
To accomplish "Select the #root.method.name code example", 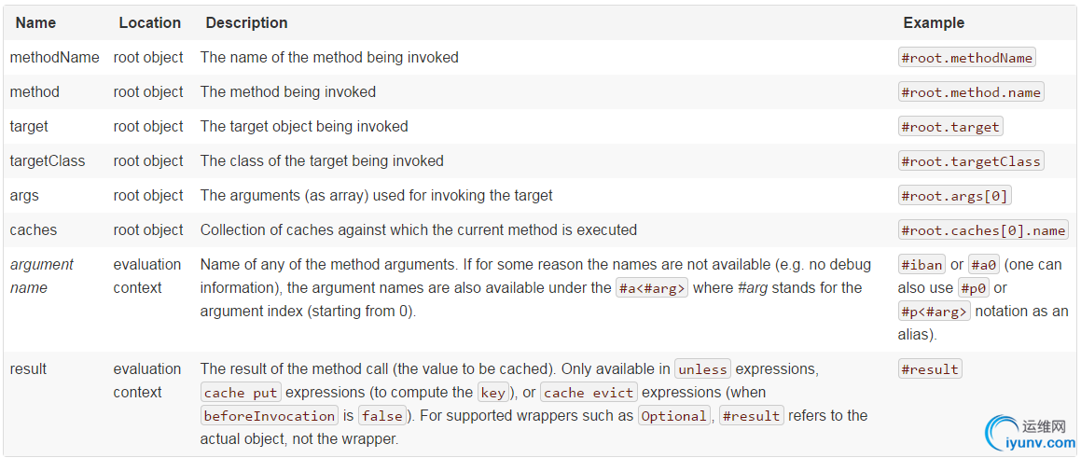I will 970,92.
